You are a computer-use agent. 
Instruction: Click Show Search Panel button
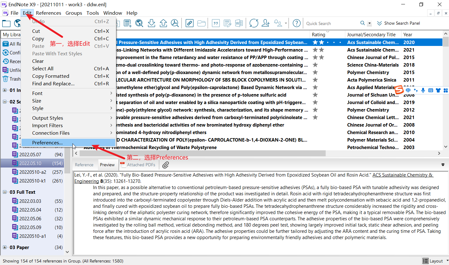398,23
